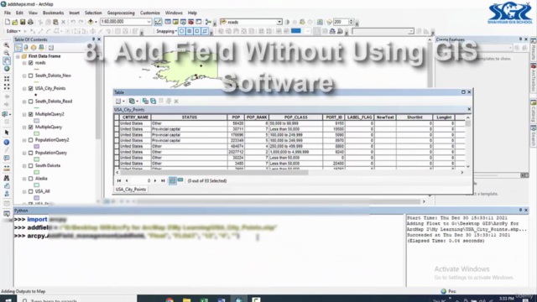Collapse the roads layer tree node
This screenshot has width=537, height=302.
(24, 63)
